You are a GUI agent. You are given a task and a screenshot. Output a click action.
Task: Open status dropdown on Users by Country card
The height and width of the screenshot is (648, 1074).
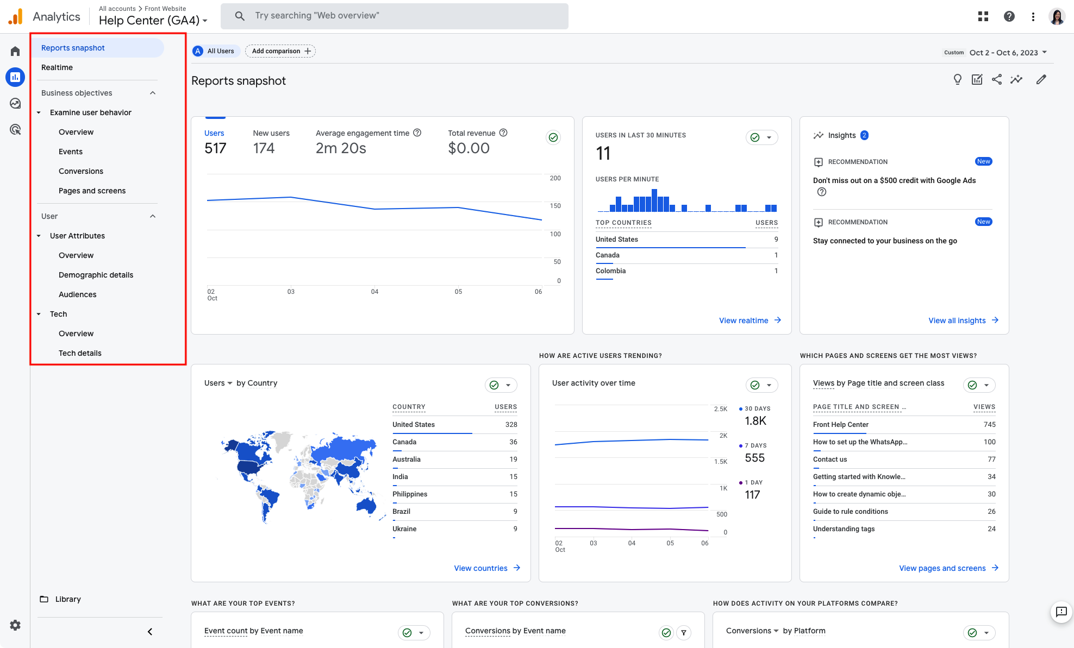(501, 385)
